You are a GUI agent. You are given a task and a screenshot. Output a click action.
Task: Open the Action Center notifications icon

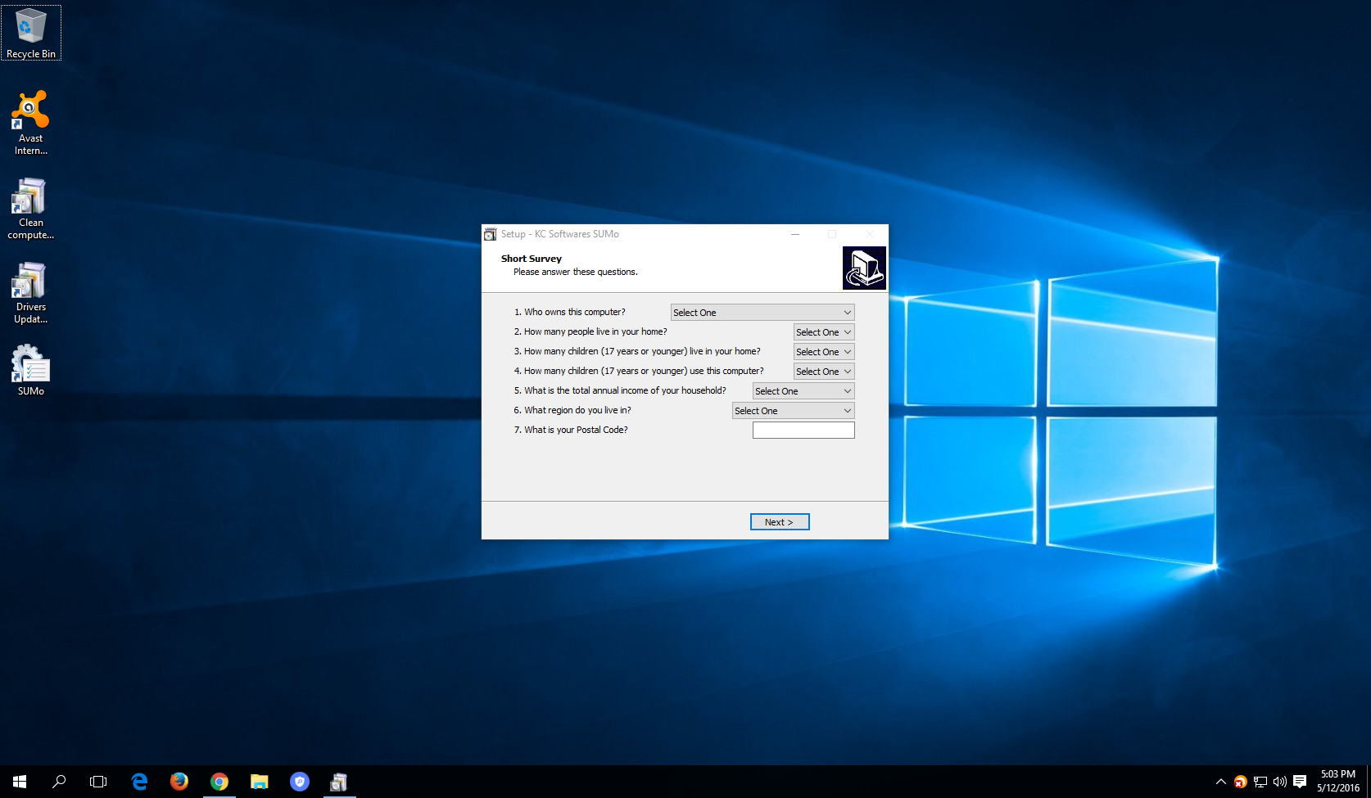tap(1300, 782)
